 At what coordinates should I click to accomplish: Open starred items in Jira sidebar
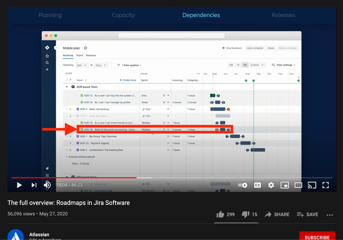[x=47, y=56]
